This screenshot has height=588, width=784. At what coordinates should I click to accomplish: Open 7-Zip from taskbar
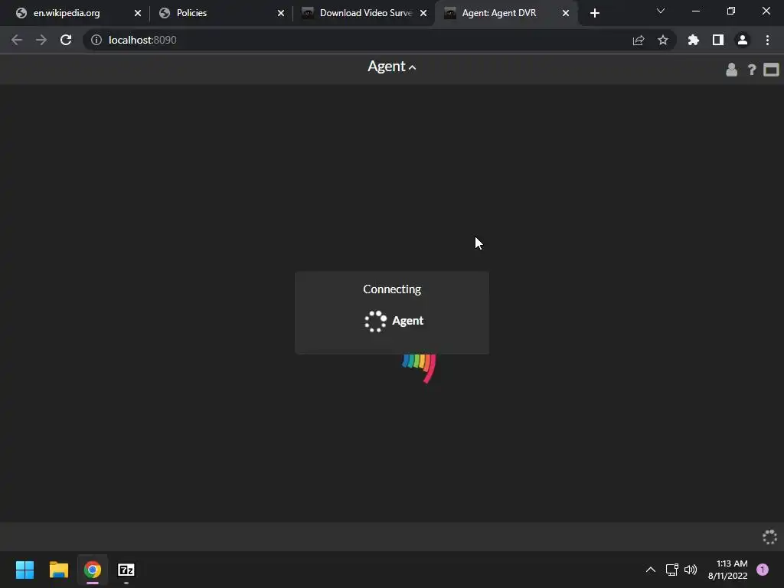[x=126, y=570]
